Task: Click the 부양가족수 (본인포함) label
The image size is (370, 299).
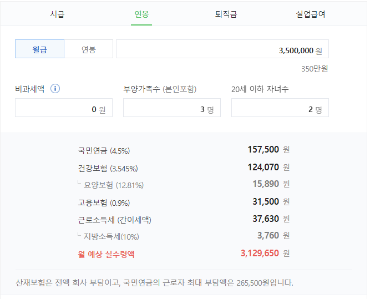Action: [x=160, y=89]
